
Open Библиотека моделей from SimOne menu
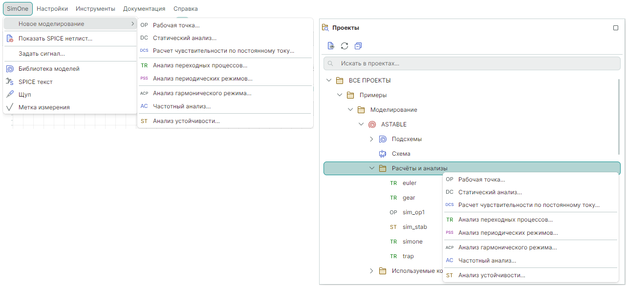click(x=49, y=69)
